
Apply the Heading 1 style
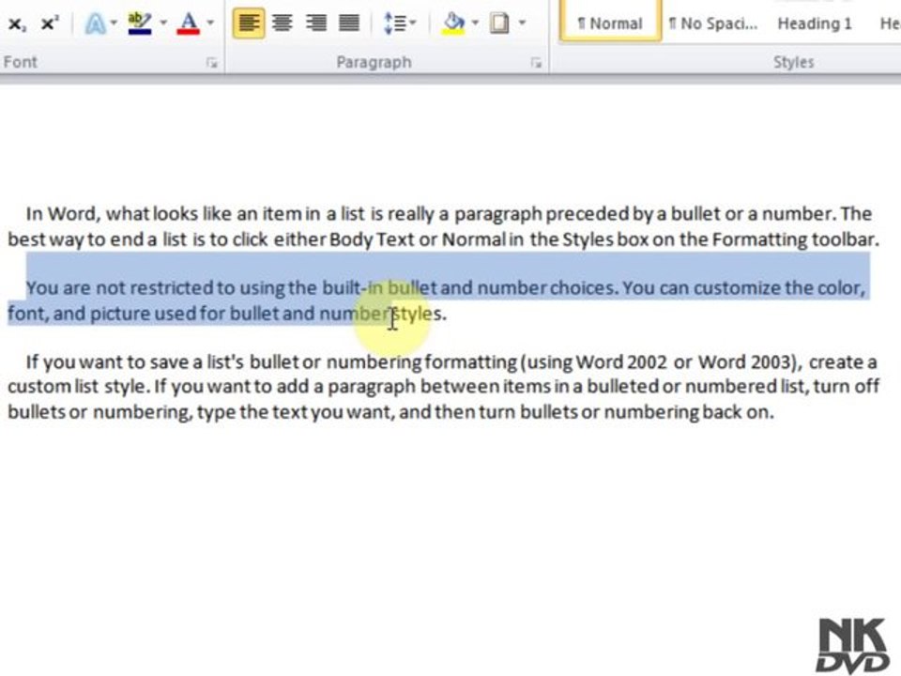coord(815,23)
